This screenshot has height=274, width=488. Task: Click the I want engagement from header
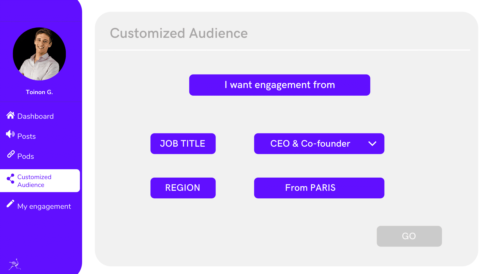coord(280,85)
